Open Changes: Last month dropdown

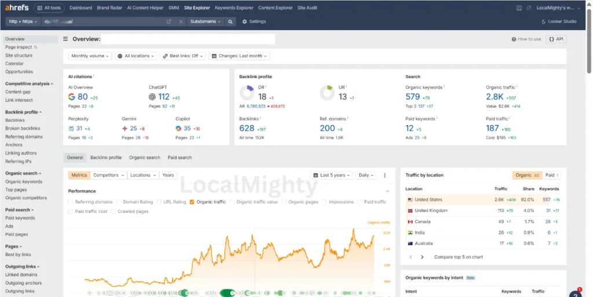[x=239, y=56]
